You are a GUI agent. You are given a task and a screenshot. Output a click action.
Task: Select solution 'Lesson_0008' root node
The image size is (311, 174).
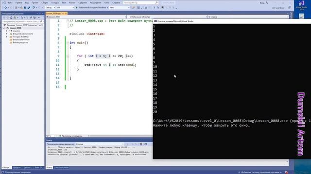point(23,25)
